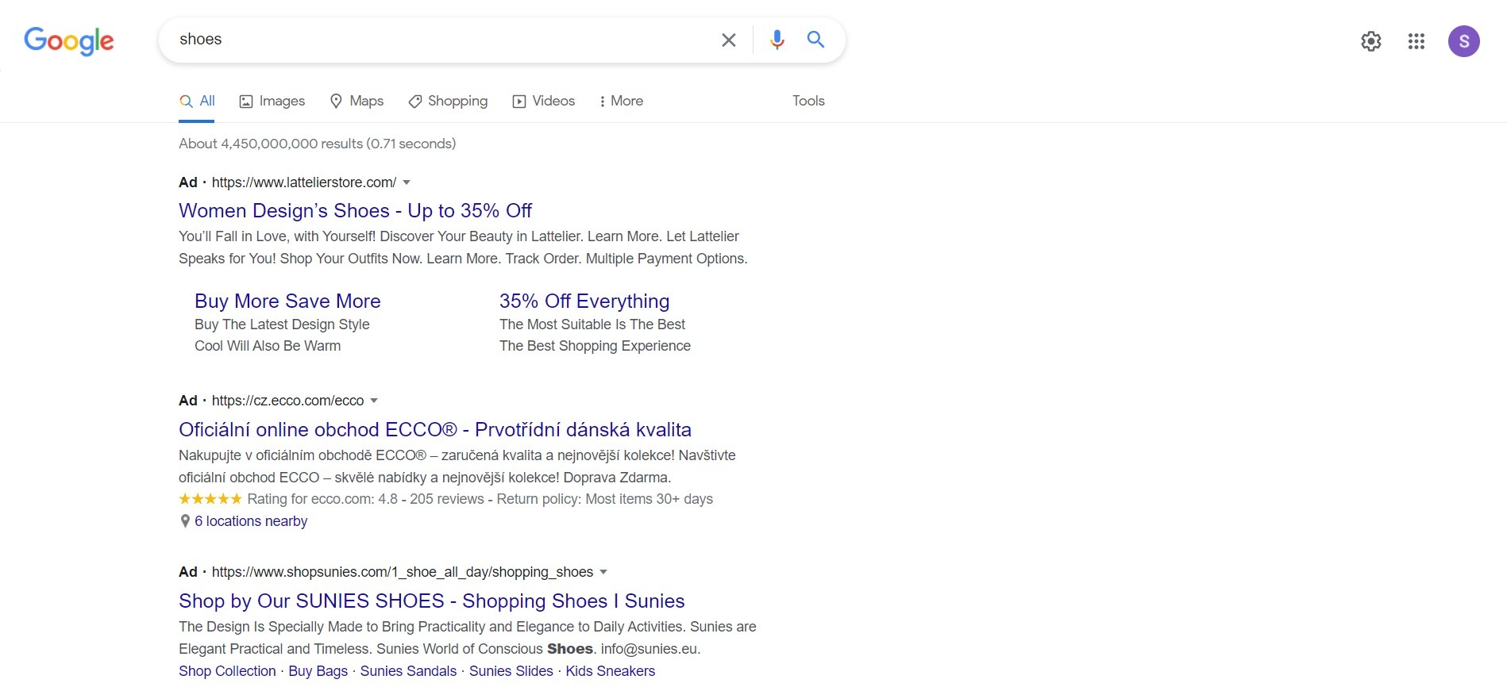Screen dimensions: 1507x691
Task: Expand the More menu
Action: point(621,101)
